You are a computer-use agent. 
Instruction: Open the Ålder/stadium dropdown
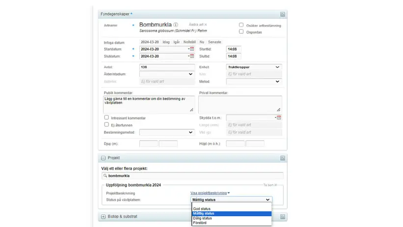[x=167, y=74]
